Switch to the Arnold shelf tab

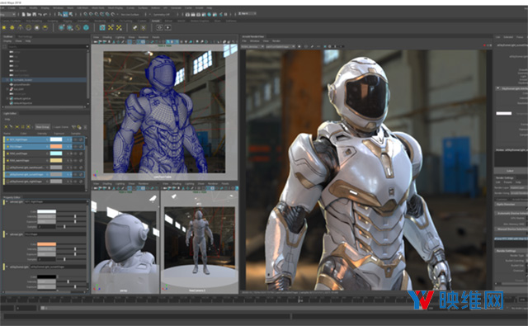coord(156,21)
